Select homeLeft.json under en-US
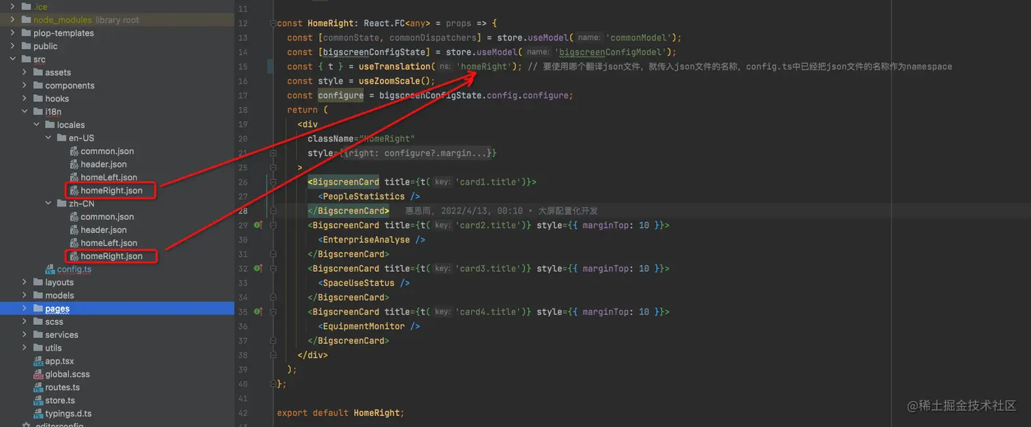This screenshot has width=1031, height=427. (x=109, y=177)
